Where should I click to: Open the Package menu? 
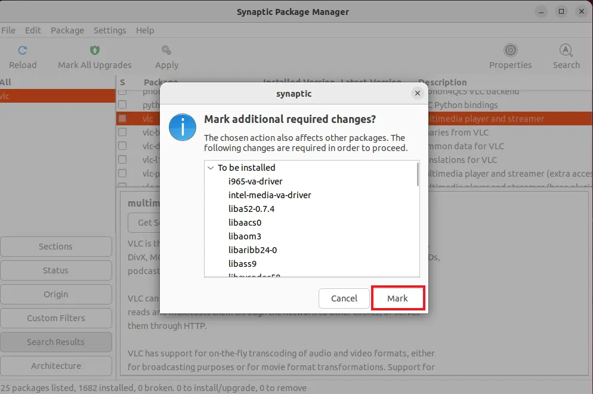67,30
